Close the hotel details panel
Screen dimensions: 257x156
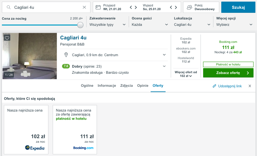click(x=250, y=86)
